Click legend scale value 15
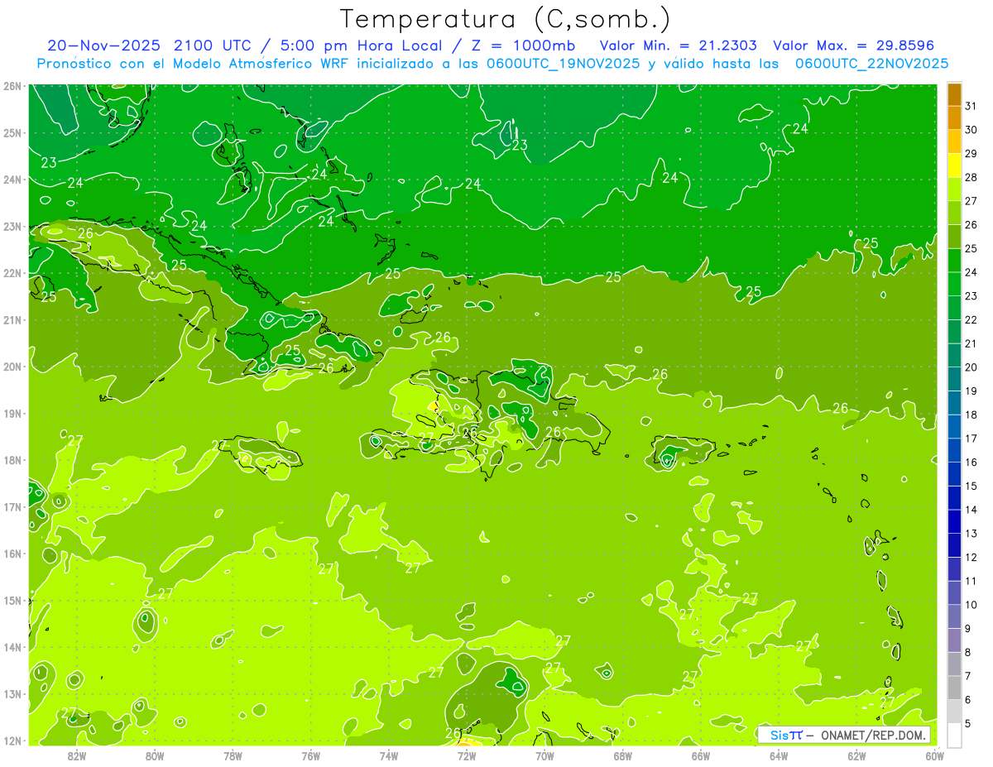The width and height of the screenshot is (993, 767). click(x=971, y=487)
